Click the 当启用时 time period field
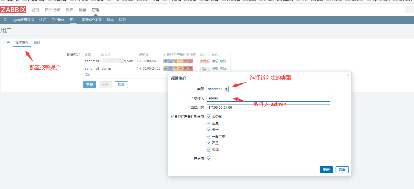 click(268, 108)
